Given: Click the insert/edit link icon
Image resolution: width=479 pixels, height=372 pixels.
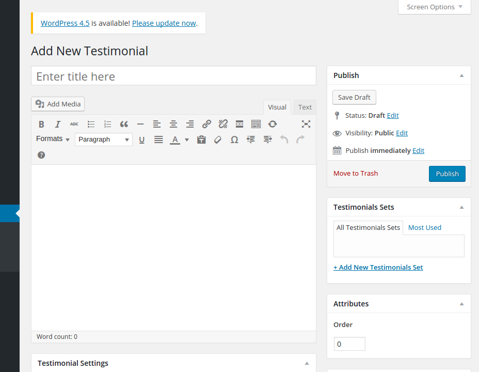Looking at the screenshot, I should (206, 124).
